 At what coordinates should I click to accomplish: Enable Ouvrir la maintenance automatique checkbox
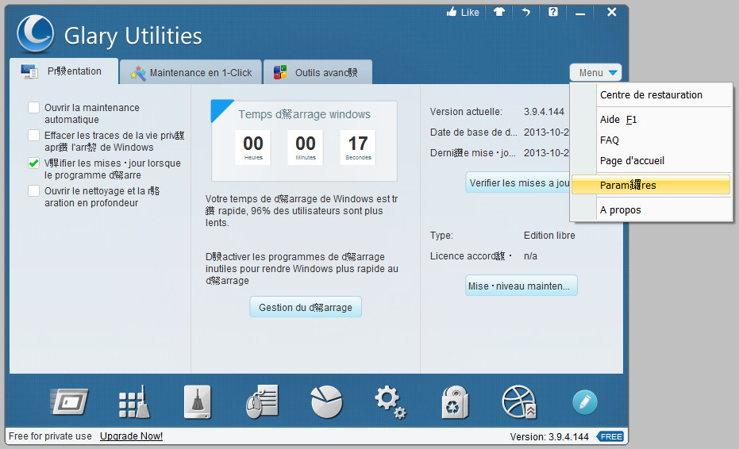(33, 107)
